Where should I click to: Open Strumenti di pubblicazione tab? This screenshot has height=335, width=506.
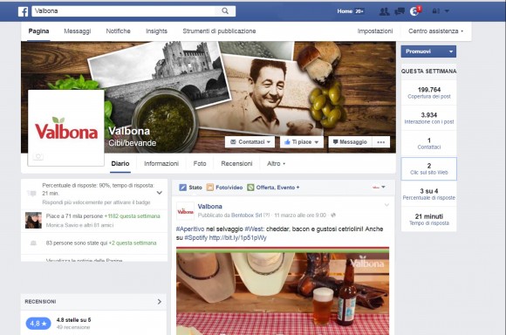point(219,31)
